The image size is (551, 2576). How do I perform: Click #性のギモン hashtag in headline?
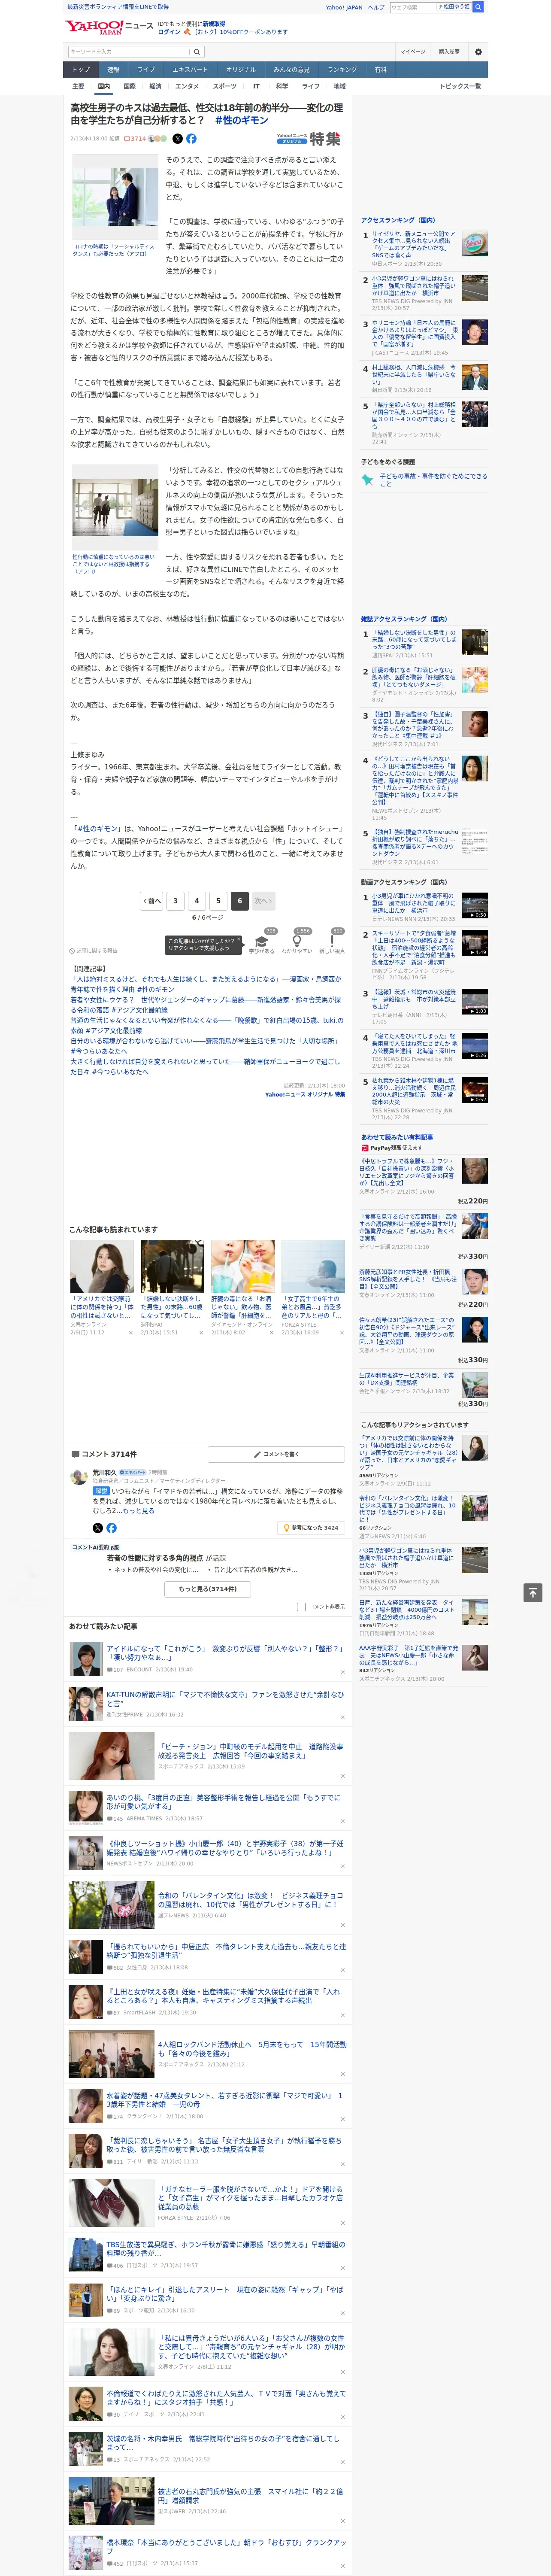pyautogui.click(x=241, y=120)
